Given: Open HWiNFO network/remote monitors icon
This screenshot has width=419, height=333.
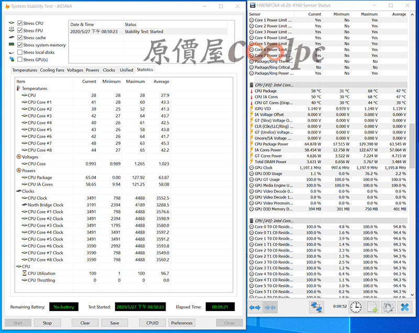Looking at the screenshot, I should (x=317, y=307).
